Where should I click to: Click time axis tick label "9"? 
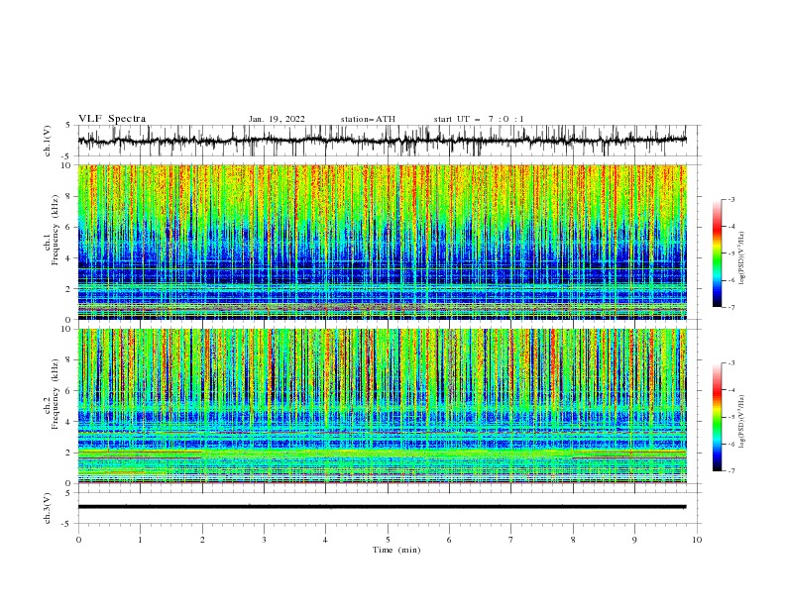tap(634, 540)
